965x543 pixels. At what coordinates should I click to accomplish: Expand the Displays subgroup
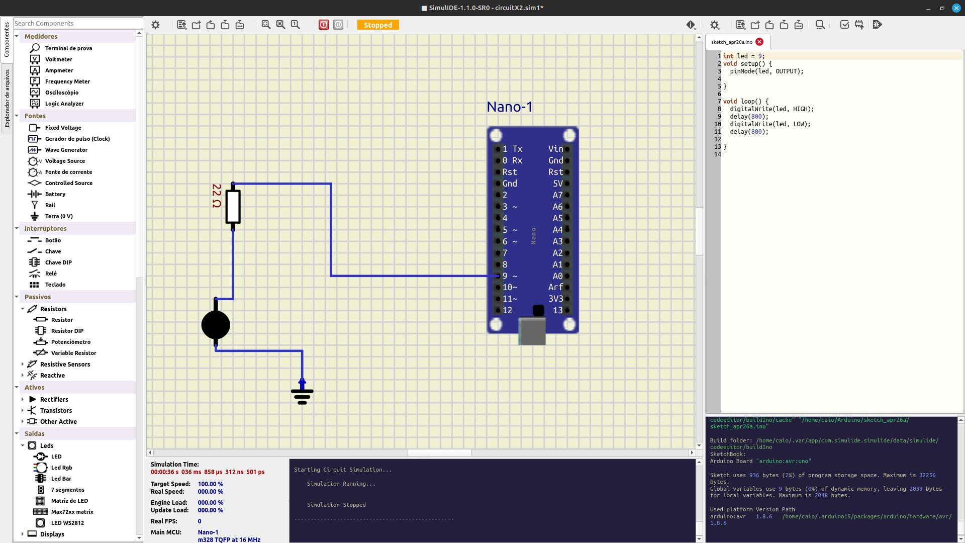[23, 534]
